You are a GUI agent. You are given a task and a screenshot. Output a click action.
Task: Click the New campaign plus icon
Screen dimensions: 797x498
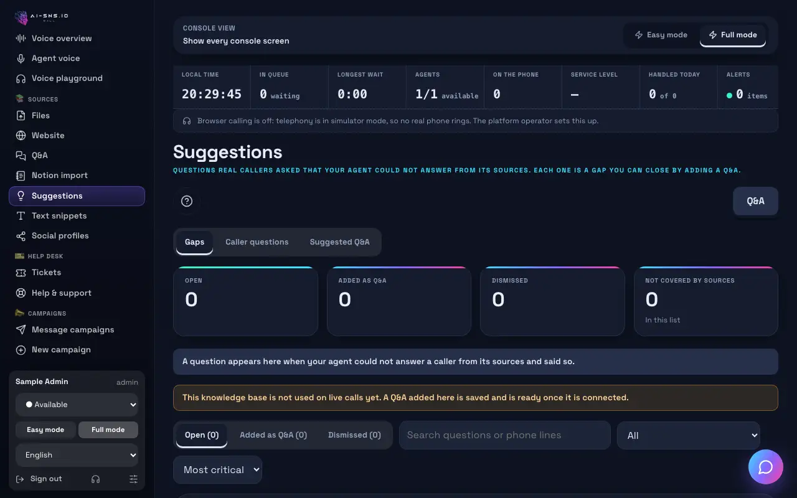(21, 350)
